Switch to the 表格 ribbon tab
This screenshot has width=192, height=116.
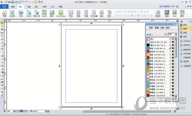coord(44,7)
